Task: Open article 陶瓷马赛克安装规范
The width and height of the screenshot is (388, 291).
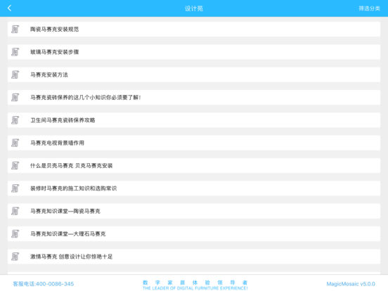Action: pyautogui.click(x=194, y=30)
